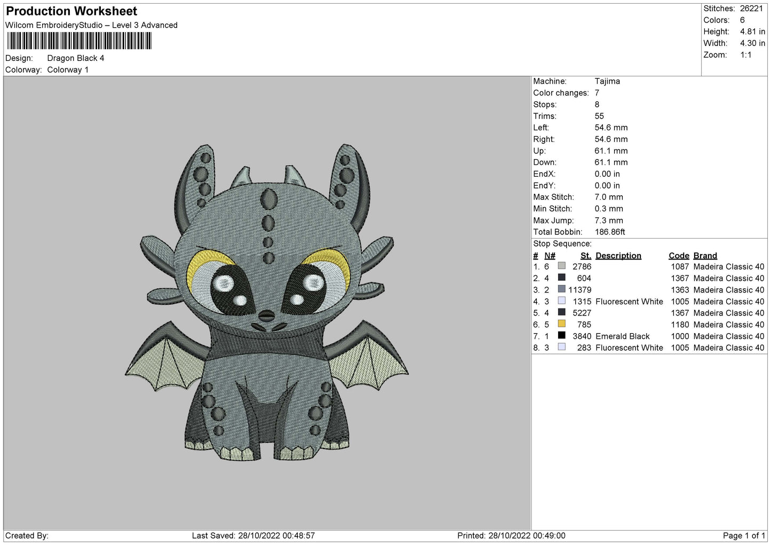The height and width of the screenshot is (545, 771).
Task: Select the grey swatch in stop 1
Action: tap(561, 266)
